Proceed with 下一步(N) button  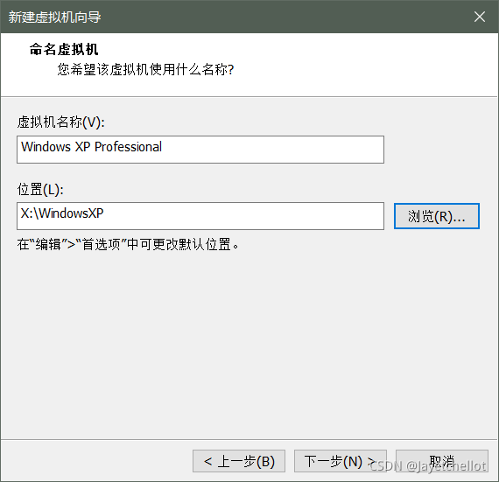click(341, 461)
